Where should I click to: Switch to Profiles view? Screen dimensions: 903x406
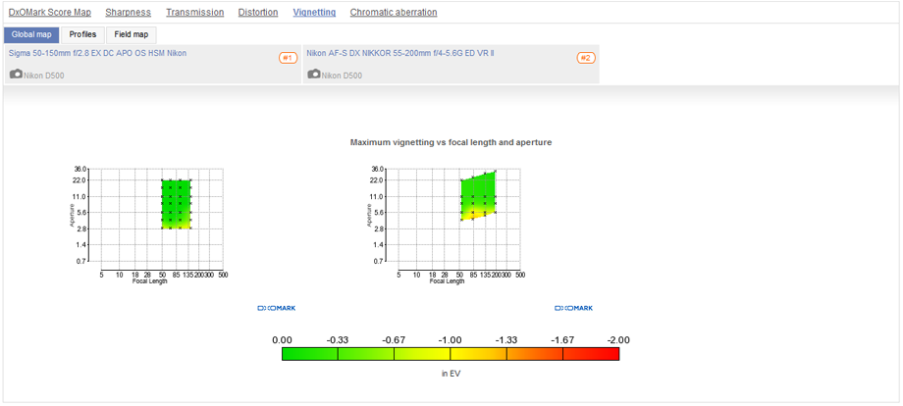(x=82, y=34)
